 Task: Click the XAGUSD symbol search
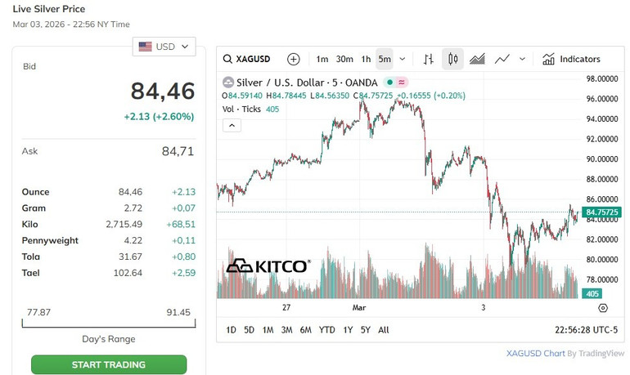point(250,59)
